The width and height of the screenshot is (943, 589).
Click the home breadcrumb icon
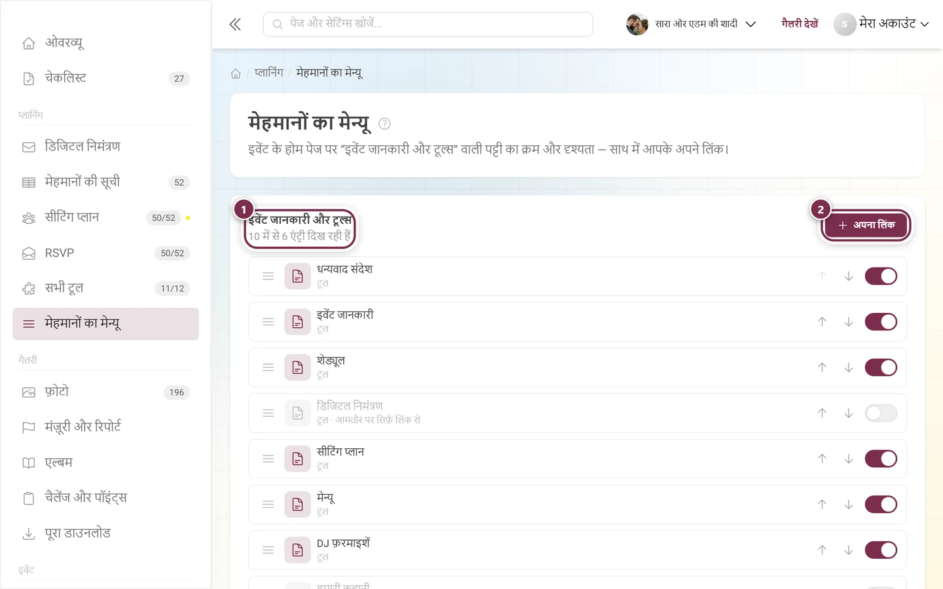pyautogui.click(x=236, y=73)
